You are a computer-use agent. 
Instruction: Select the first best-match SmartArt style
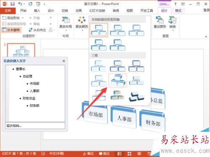pyautogui.click(x=99, y=30)
